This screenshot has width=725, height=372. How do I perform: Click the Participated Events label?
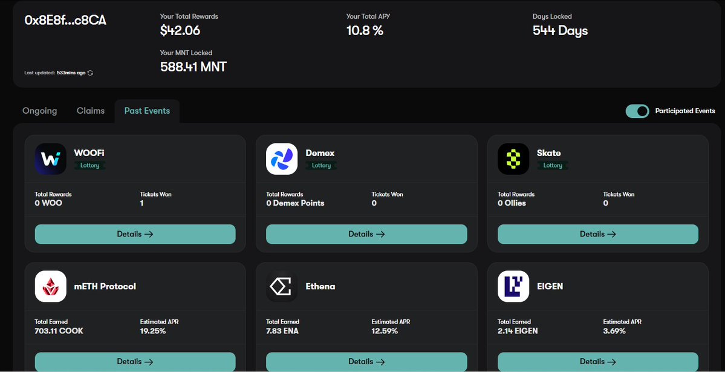684,111
